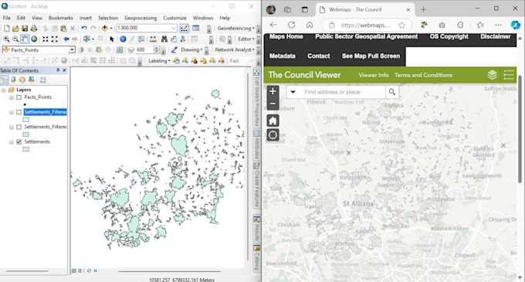The width and height of the screenshot is (525, 282).
Task: Click the web map home extent button
Action: tap(273, 121)
